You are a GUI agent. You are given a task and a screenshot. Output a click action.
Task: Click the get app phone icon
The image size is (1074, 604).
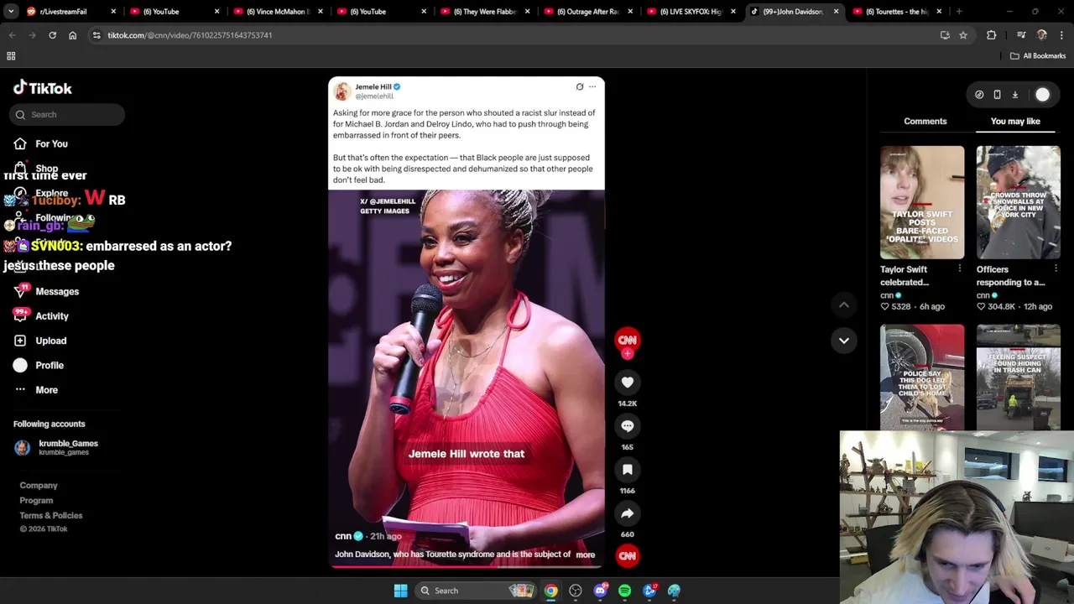point(997,95)
